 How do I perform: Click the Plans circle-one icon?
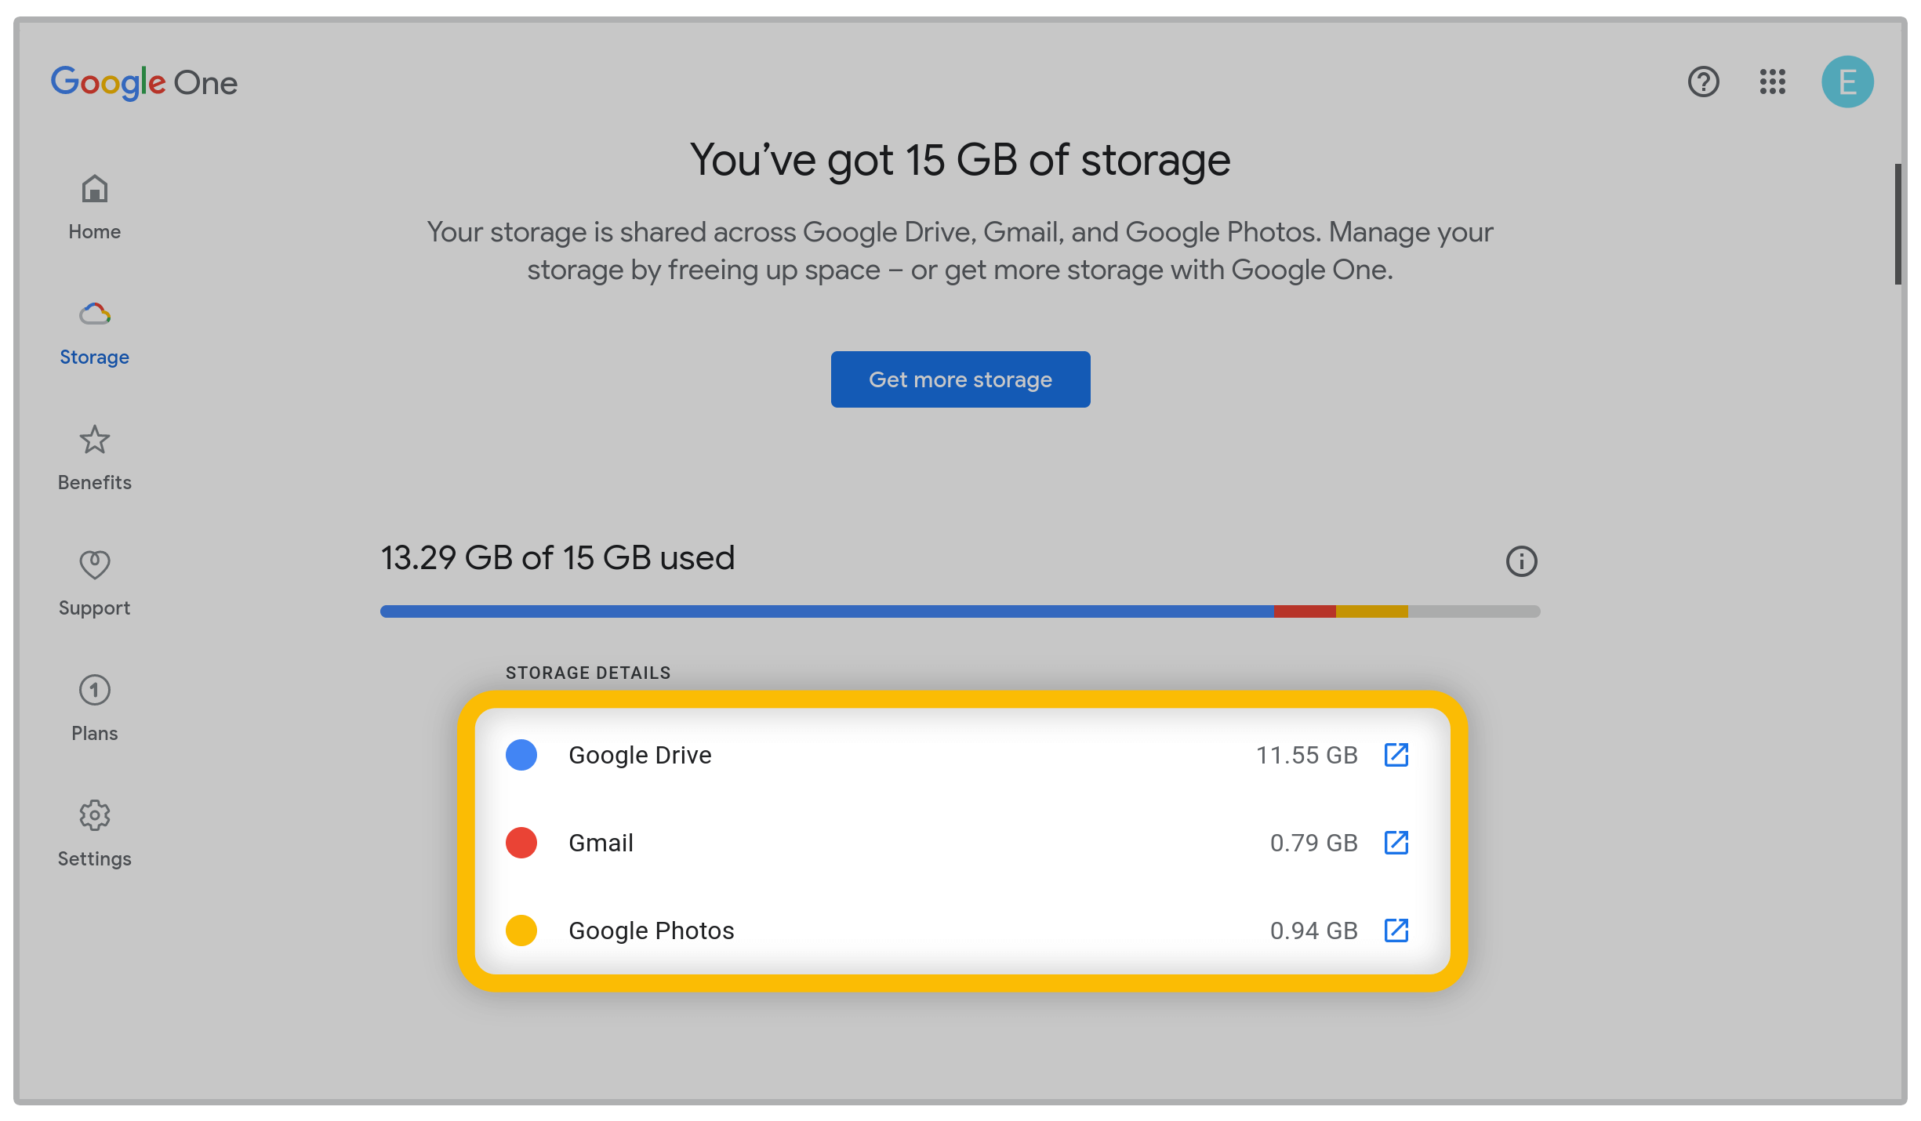point(93,690)
